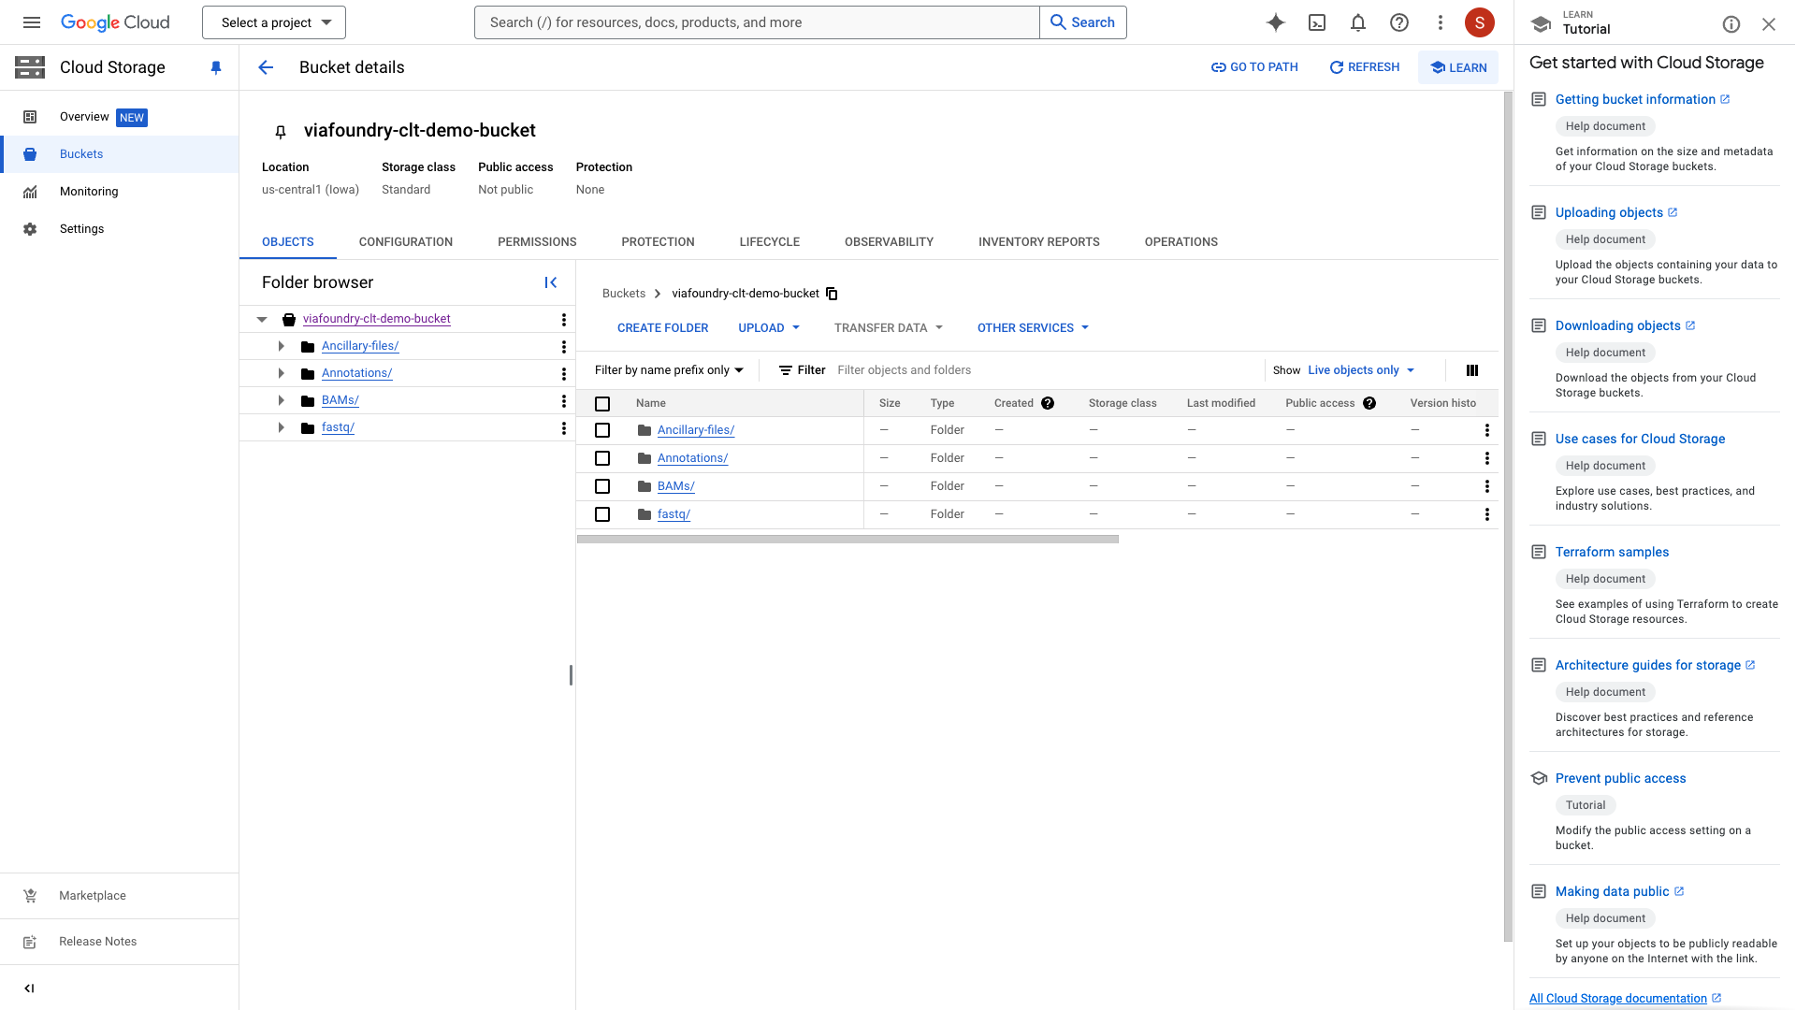Go back using the Bucket details arrow
The width and height of the screenshot is (1796, 1010).
(x=266, y=67)
